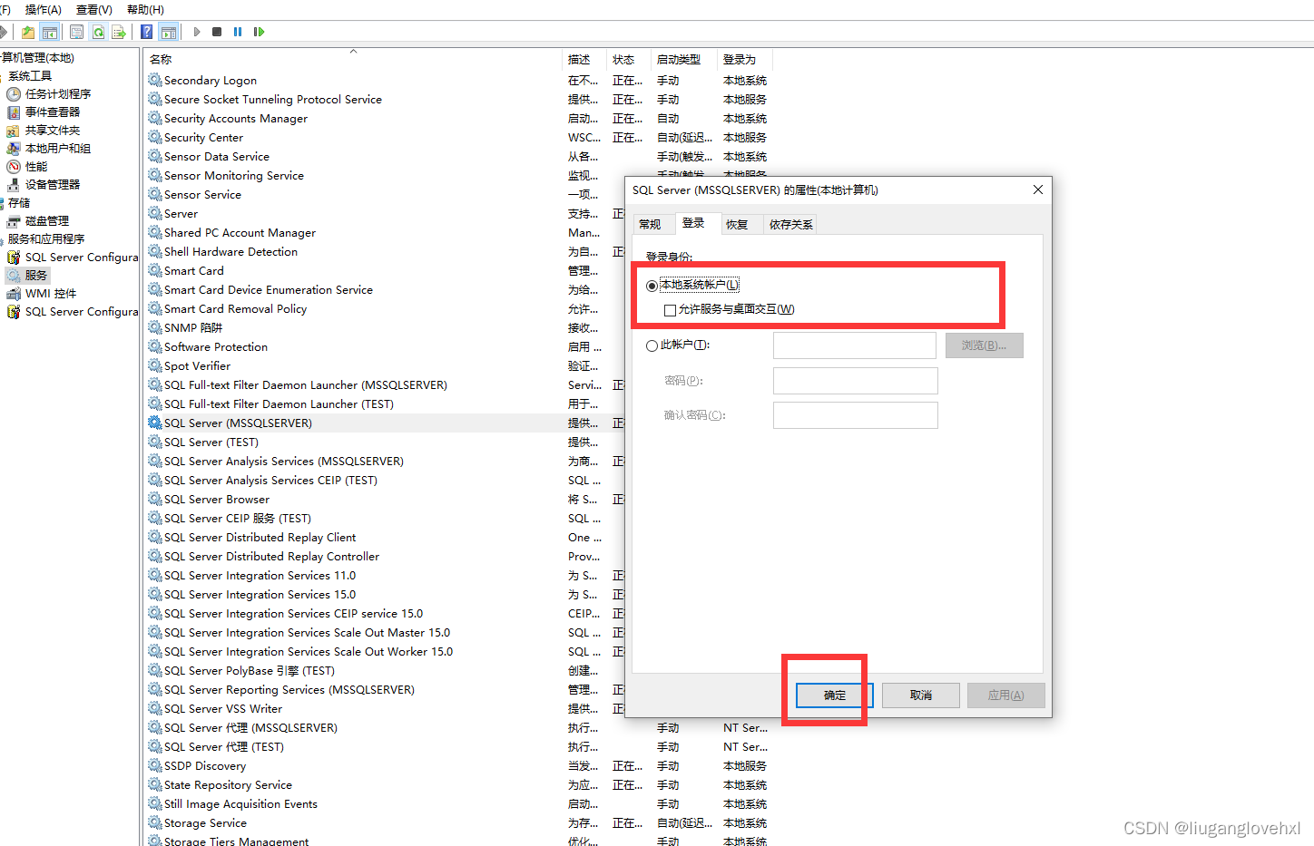Click the 应用(A) button
The height and width of the screenshot is (846, 1314).
[1006, 695]
